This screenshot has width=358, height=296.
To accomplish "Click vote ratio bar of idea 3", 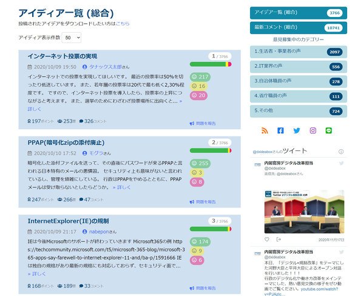I will tap(211, 229).
